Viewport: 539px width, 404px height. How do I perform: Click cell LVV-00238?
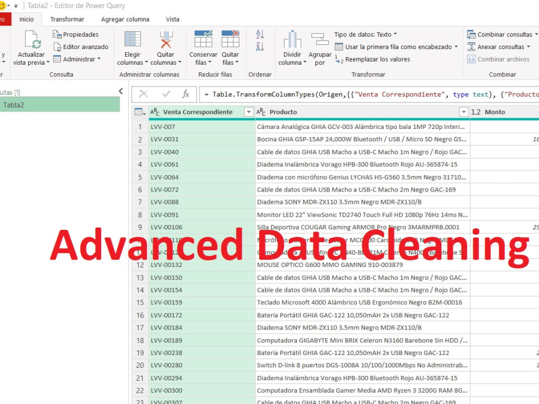coord(202,353)
